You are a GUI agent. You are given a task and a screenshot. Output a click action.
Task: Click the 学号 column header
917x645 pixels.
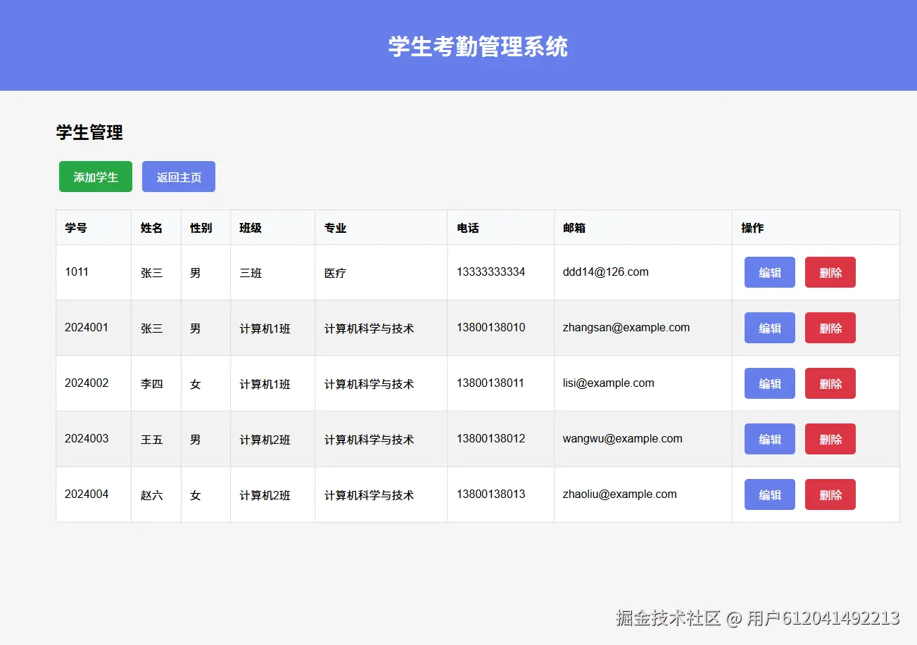(76, 227)
